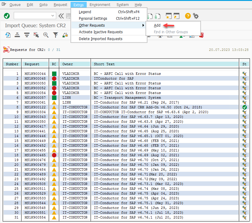
Task: Click the red truck requests icon
Action: pyautogui.click(x=6, y=50)
